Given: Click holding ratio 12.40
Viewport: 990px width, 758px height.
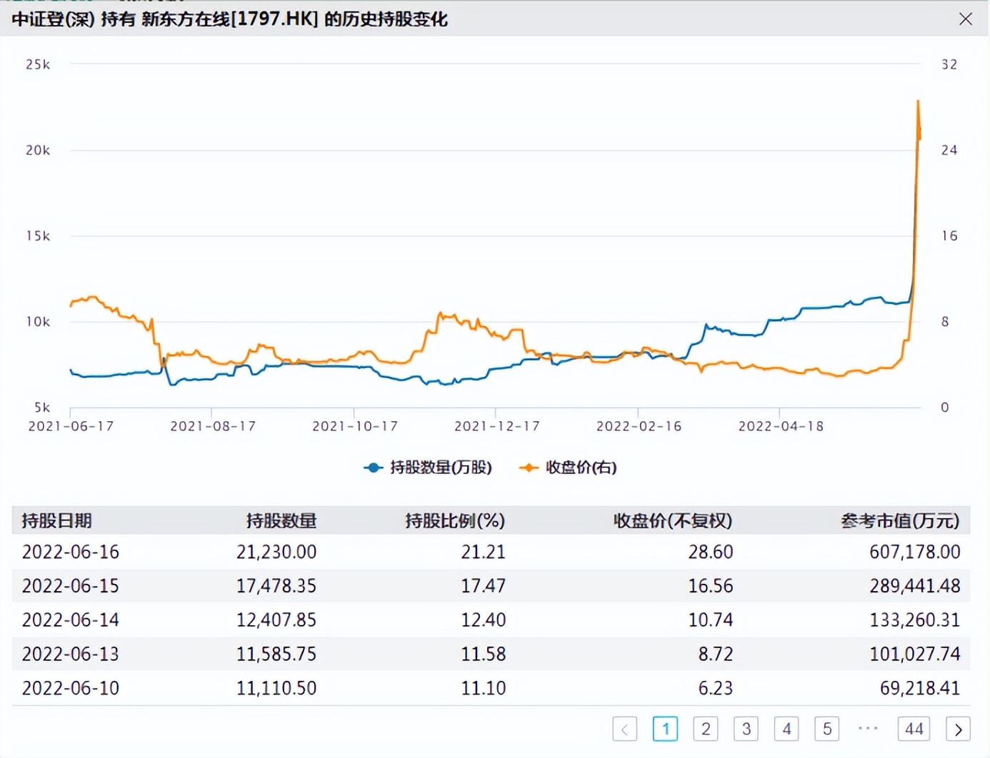Looking at the screenshot, I should coord(484,620).
